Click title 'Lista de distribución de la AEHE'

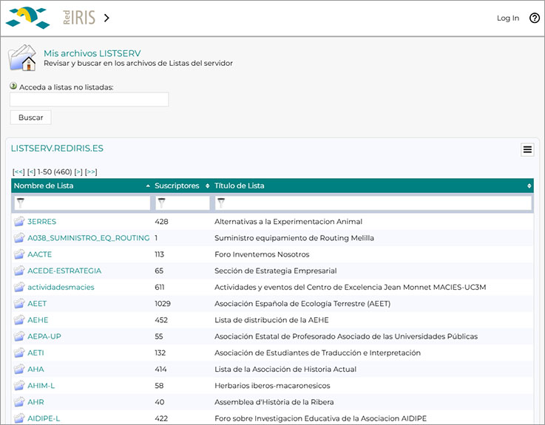click(271, 320)
